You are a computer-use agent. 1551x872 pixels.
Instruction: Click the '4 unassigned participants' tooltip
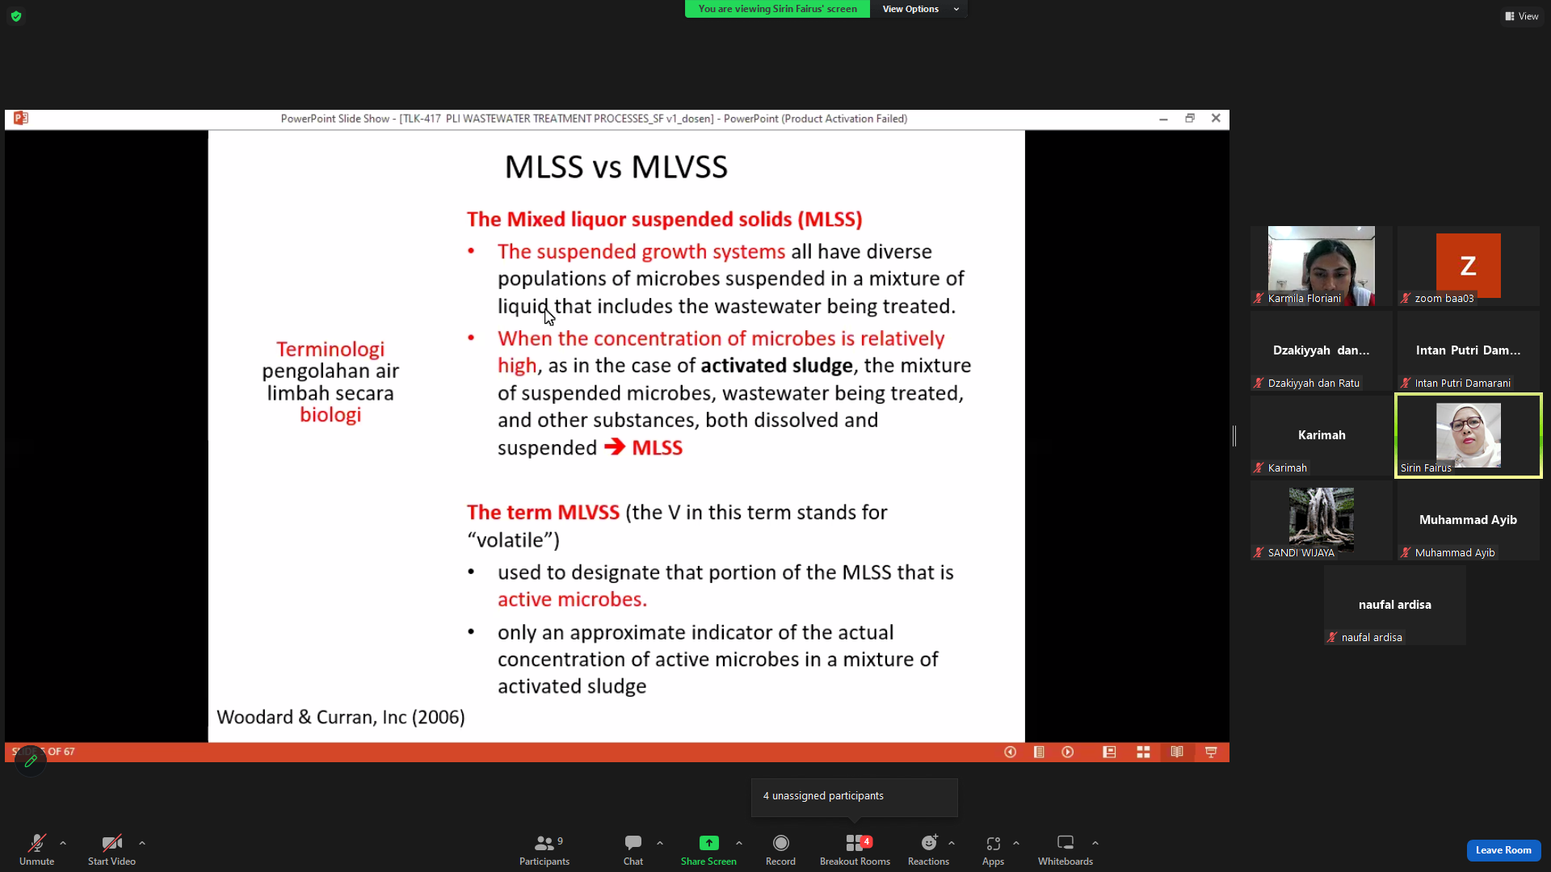(x=855, y=797)
